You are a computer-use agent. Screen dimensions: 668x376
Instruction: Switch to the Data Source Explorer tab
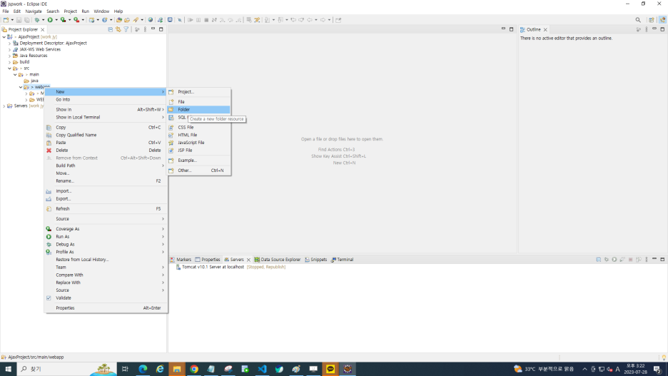click(x=278, y=259)
